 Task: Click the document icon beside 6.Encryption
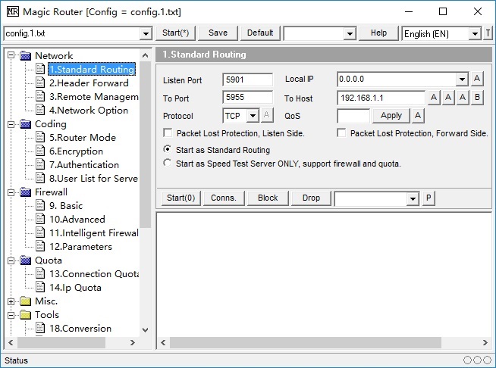[x=40, y=151]
